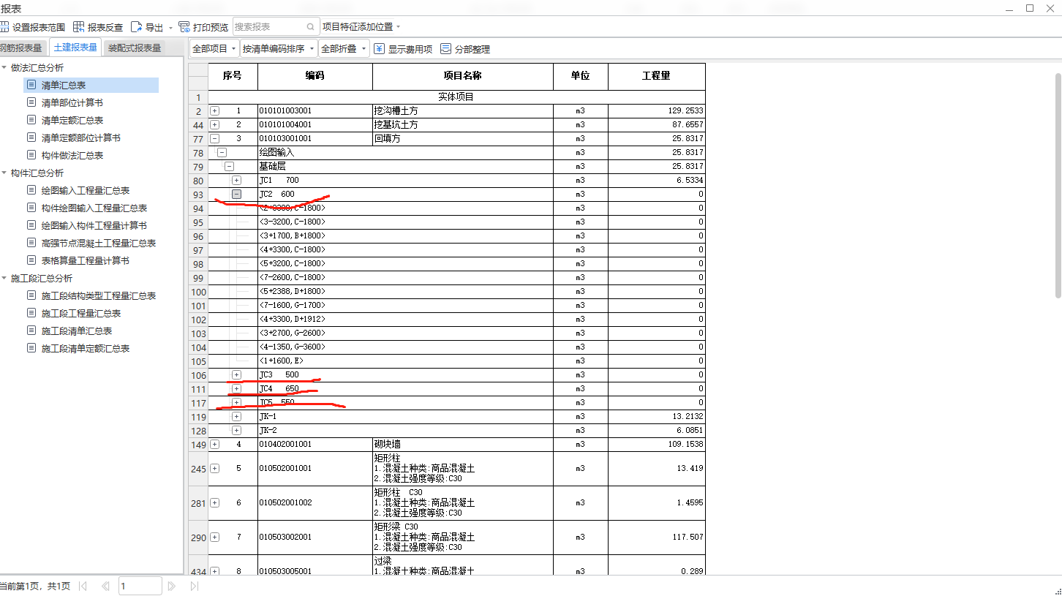Collapse the 构件汇总分析 tree group
This screenshot has width=1062, height=596.
4,173
